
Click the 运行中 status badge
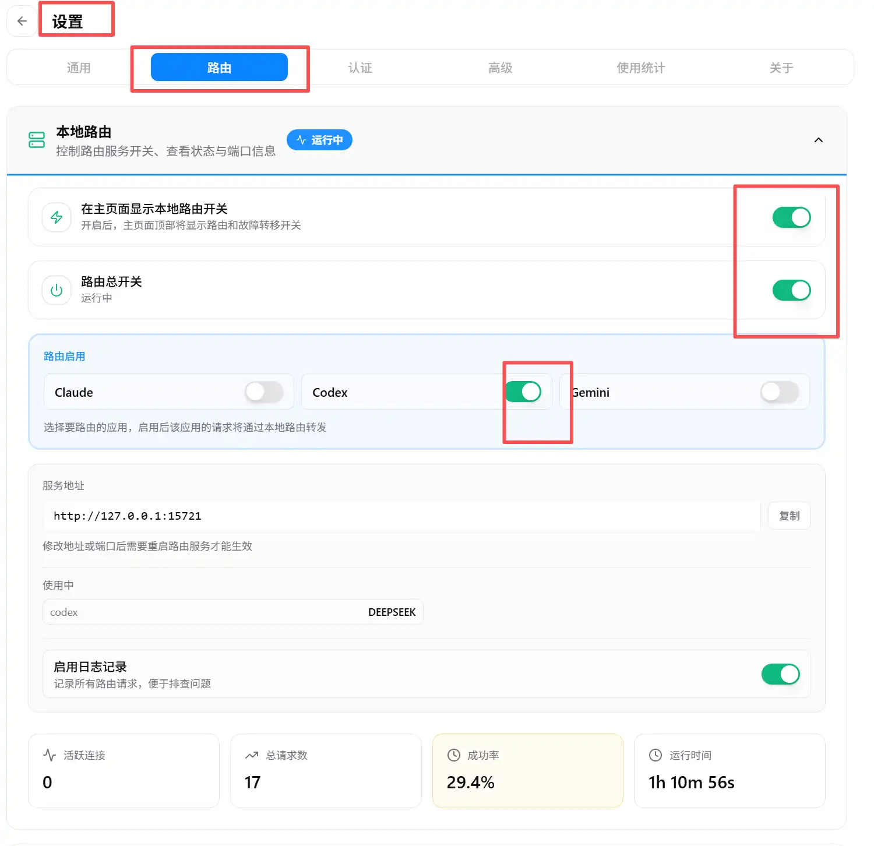[319, 140]
